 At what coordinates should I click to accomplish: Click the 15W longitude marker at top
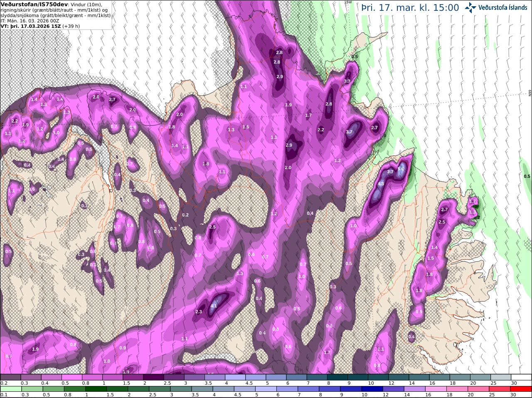(x=348, y=2)
